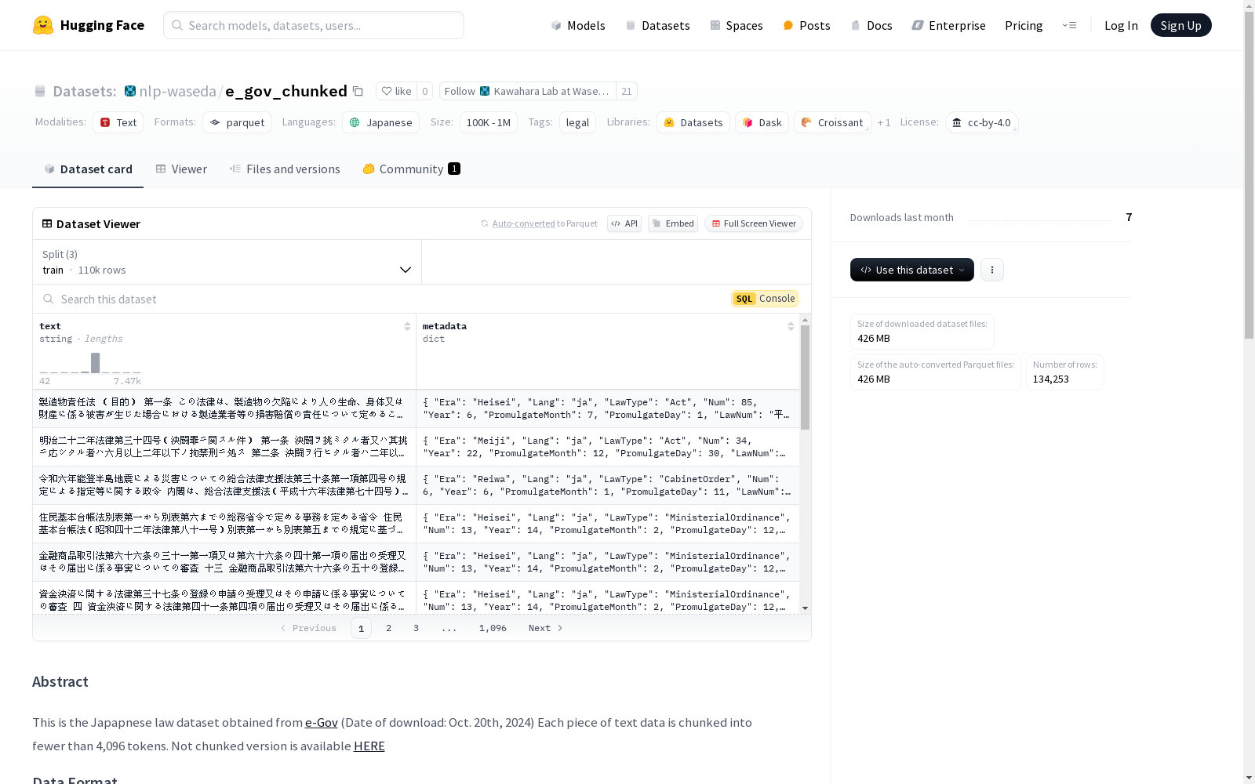Copy dataset name with copy icon
This screenshot has height=784, width=1255.
tap(358, 91)
